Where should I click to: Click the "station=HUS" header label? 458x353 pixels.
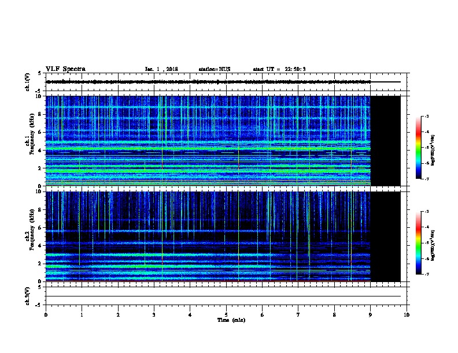coord(215,69)
